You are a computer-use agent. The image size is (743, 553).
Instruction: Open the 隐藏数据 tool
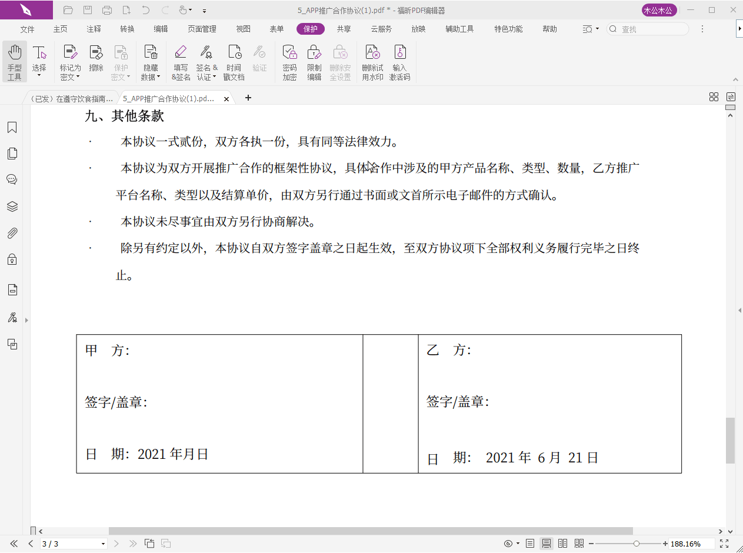[x=151, y=61]
